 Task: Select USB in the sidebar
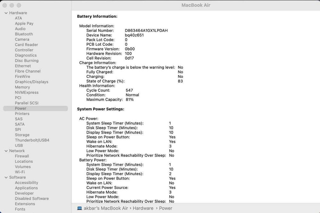19,145
